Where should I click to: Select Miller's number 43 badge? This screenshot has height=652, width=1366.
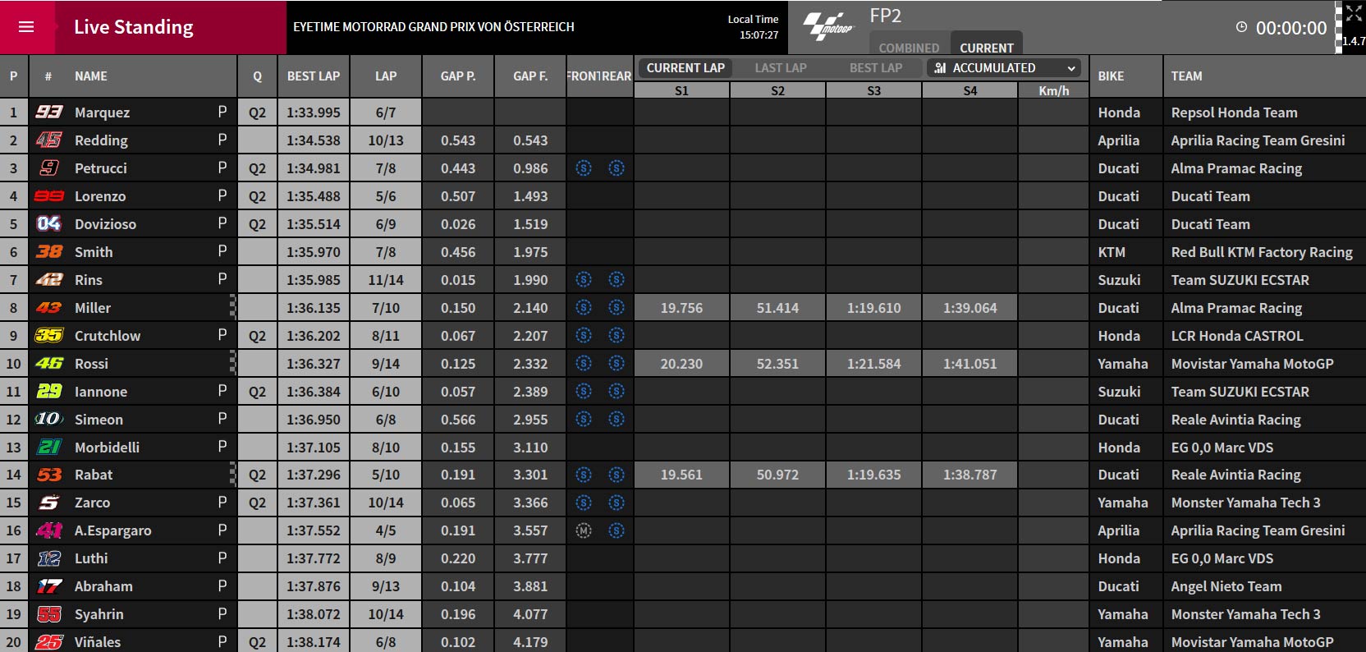49,307
